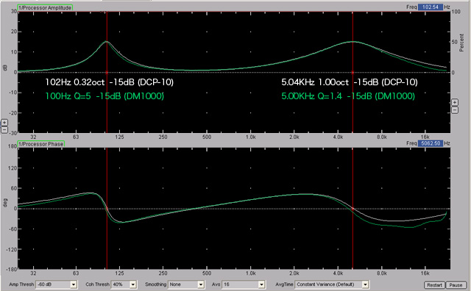Select the 1/Processor Phase plot label
The width and height of the screenshot is (471, 291).
tap(41, 144)
